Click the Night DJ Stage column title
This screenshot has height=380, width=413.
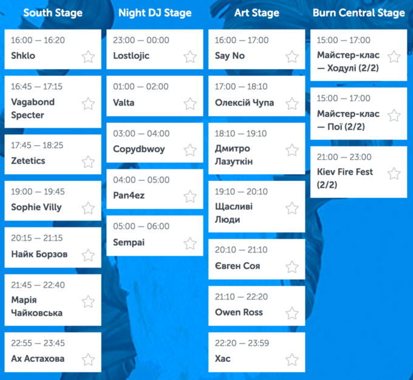click(155, 13)
